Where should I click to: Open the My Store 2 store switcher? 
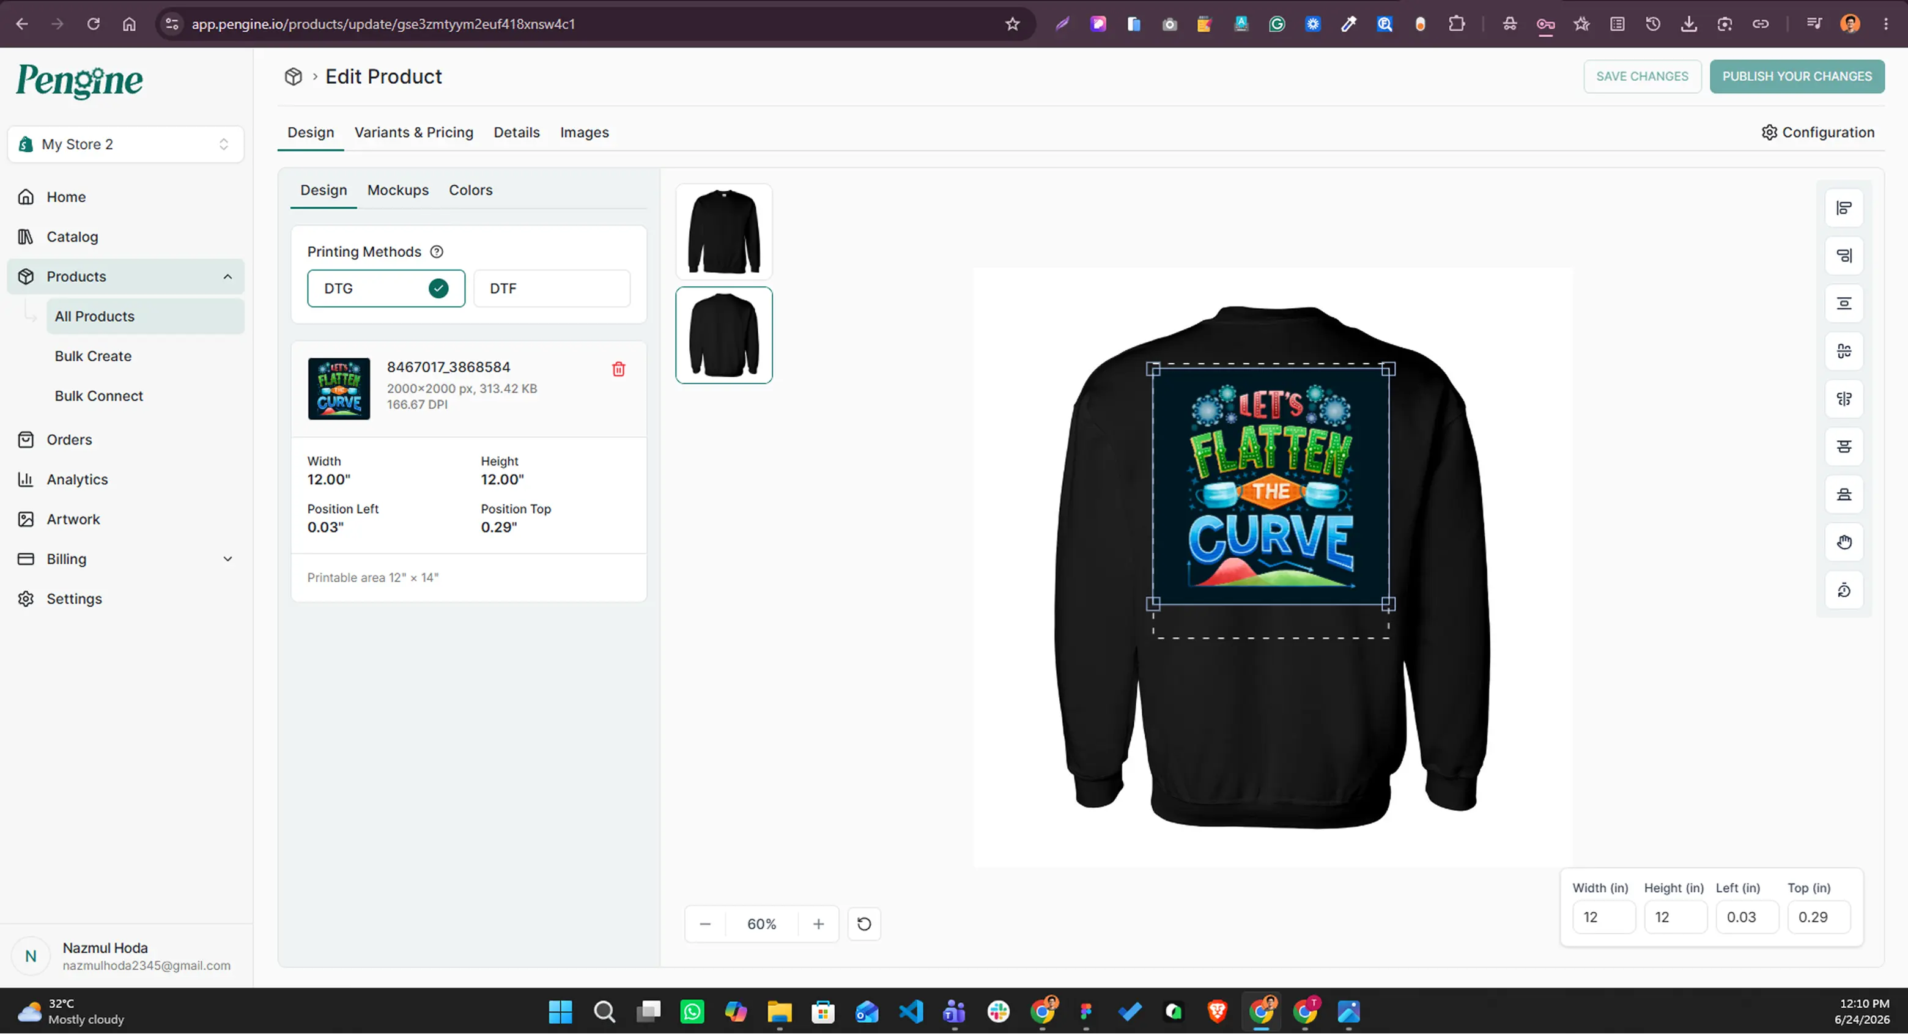[126, 144]
